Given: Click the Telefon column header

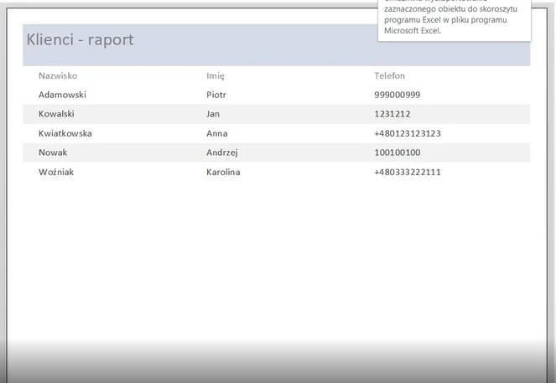Looking at the screenshot, I should [389, 75].
